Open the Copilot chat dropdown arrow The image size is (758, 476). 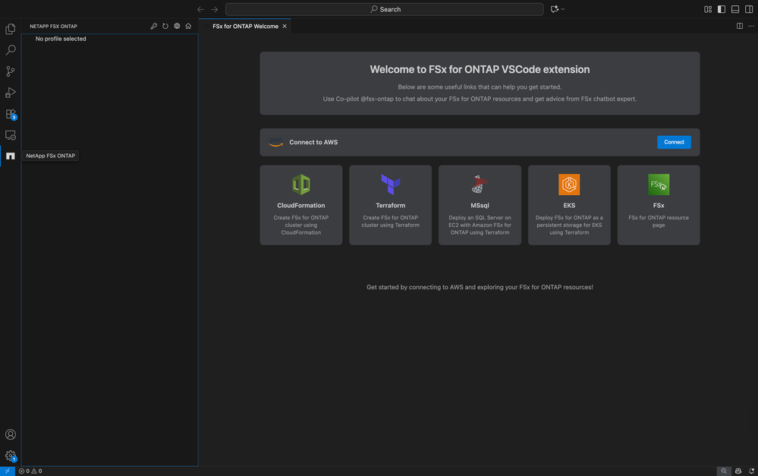point(563,9)
